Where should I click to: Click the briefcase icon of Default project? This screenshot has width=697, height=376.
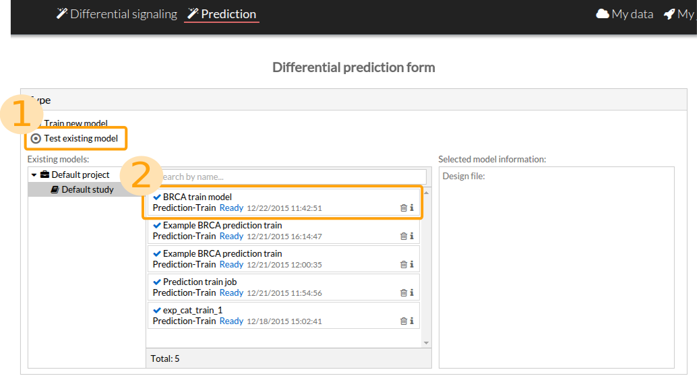pos(44,175)
